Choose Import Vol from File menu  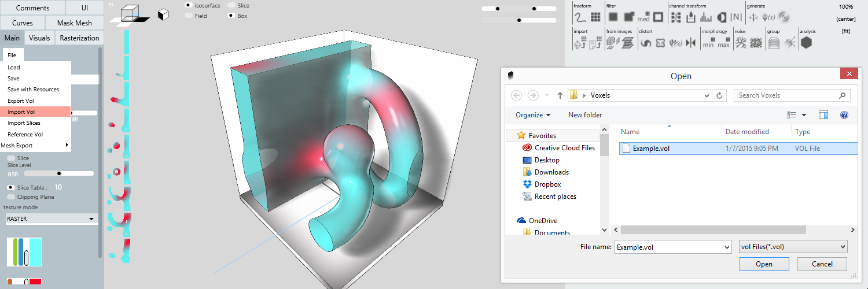[35, 112]
